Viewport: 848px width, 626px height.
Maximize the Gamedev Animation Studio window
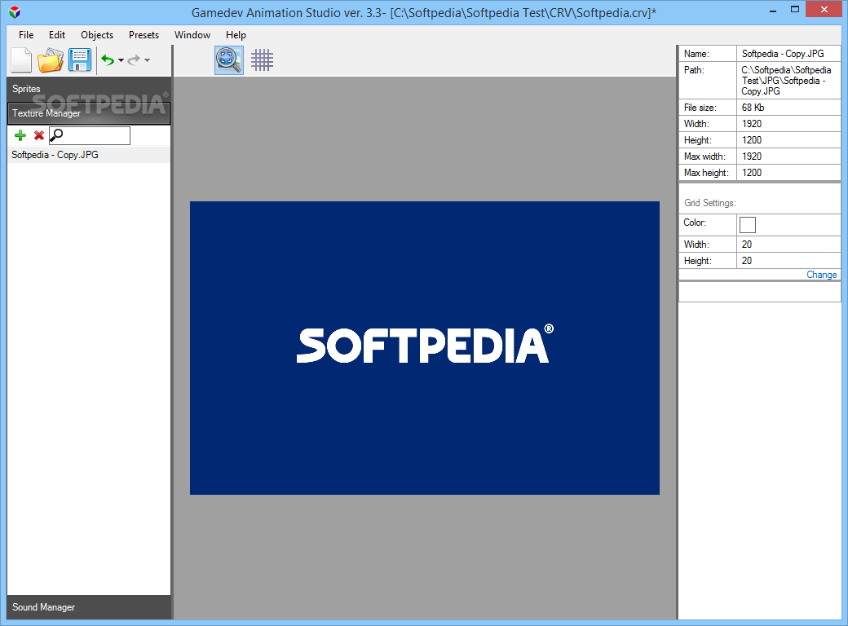point(794,10)
